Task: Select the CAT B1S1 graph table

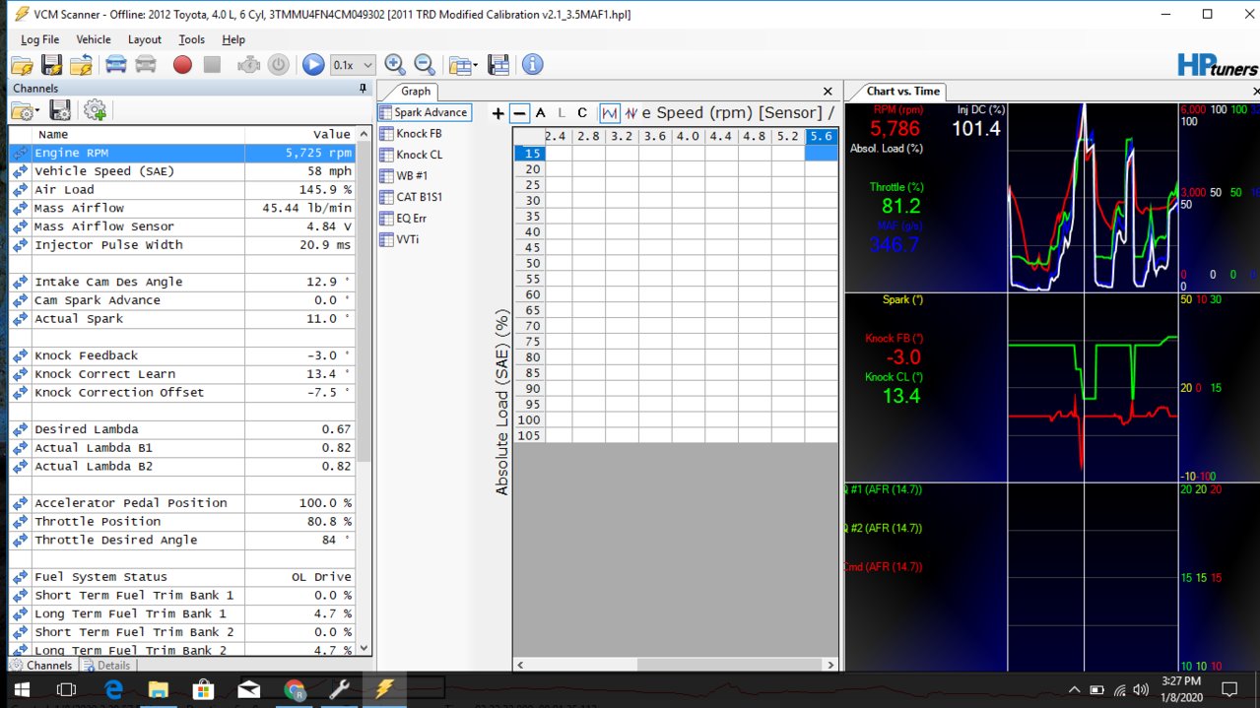Action: (412, 197)
